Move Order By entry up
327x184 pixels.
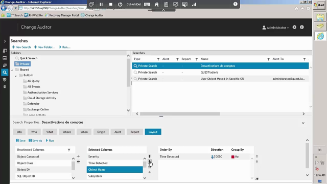[257, 156]
